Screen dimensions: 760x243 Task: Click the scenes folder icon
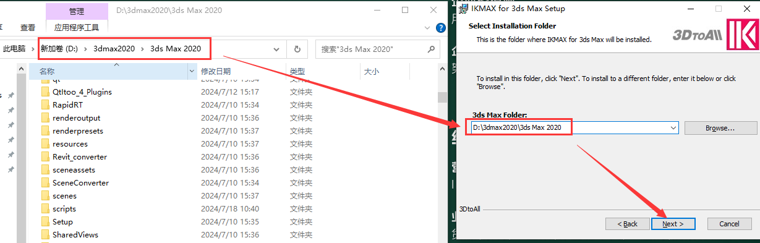pos(45,195)
